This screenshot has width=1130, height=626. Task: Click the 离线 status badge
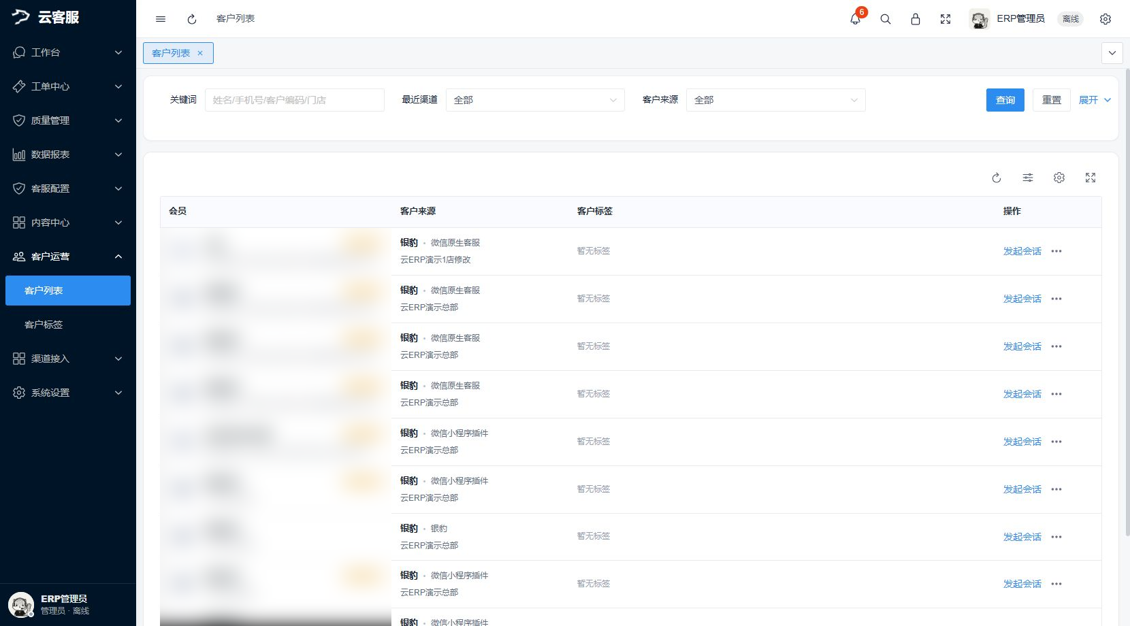(1071, 19)
